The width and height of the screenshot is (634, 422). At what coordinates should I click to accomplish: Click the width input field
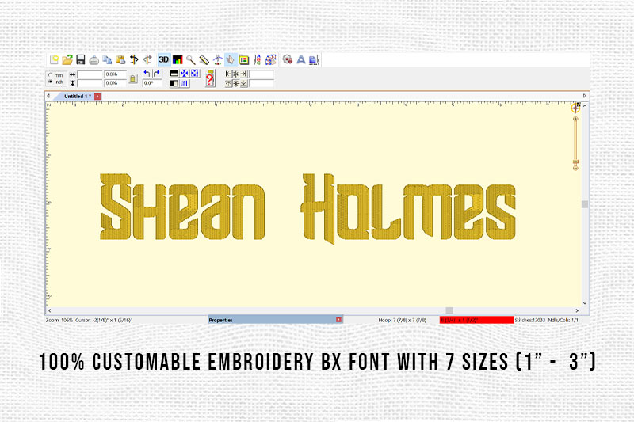tap(90, 74)
